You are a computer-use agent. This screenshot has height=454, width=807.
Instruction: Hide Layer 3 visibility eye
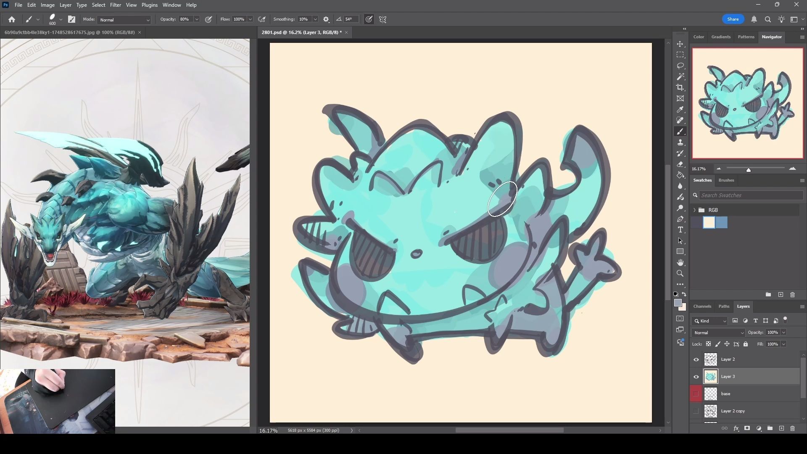point(696,377)
